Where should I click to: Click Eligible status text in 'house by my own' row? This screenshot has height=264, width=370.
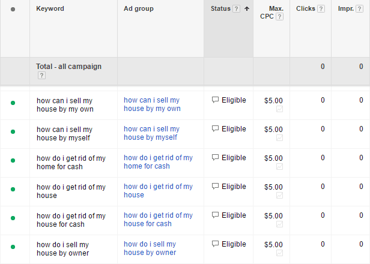(x=234, y=100)
